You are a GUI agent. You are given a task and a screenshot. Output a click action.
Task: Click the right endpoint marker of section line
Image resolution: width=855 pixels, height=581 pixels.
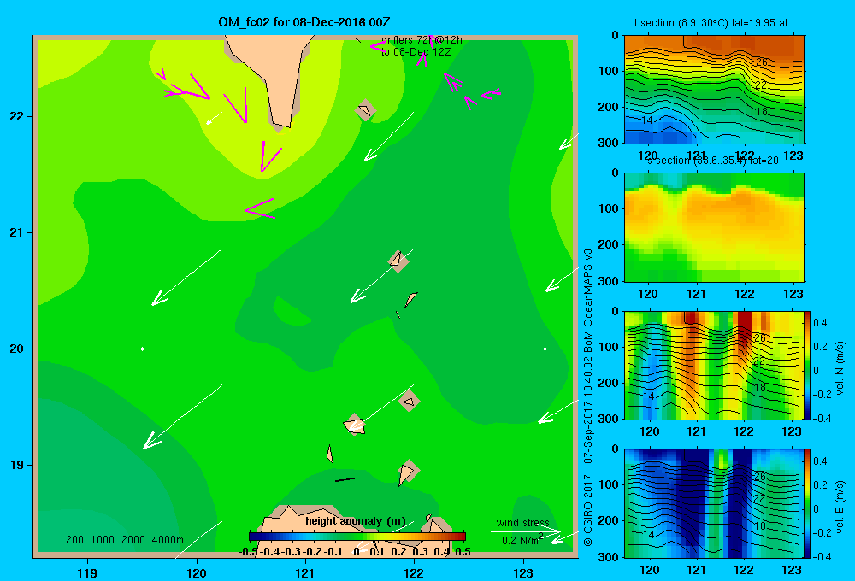coord(545,349)
